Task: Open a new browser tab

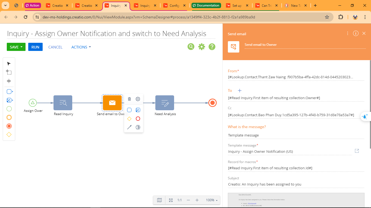Action: point(315,5)
